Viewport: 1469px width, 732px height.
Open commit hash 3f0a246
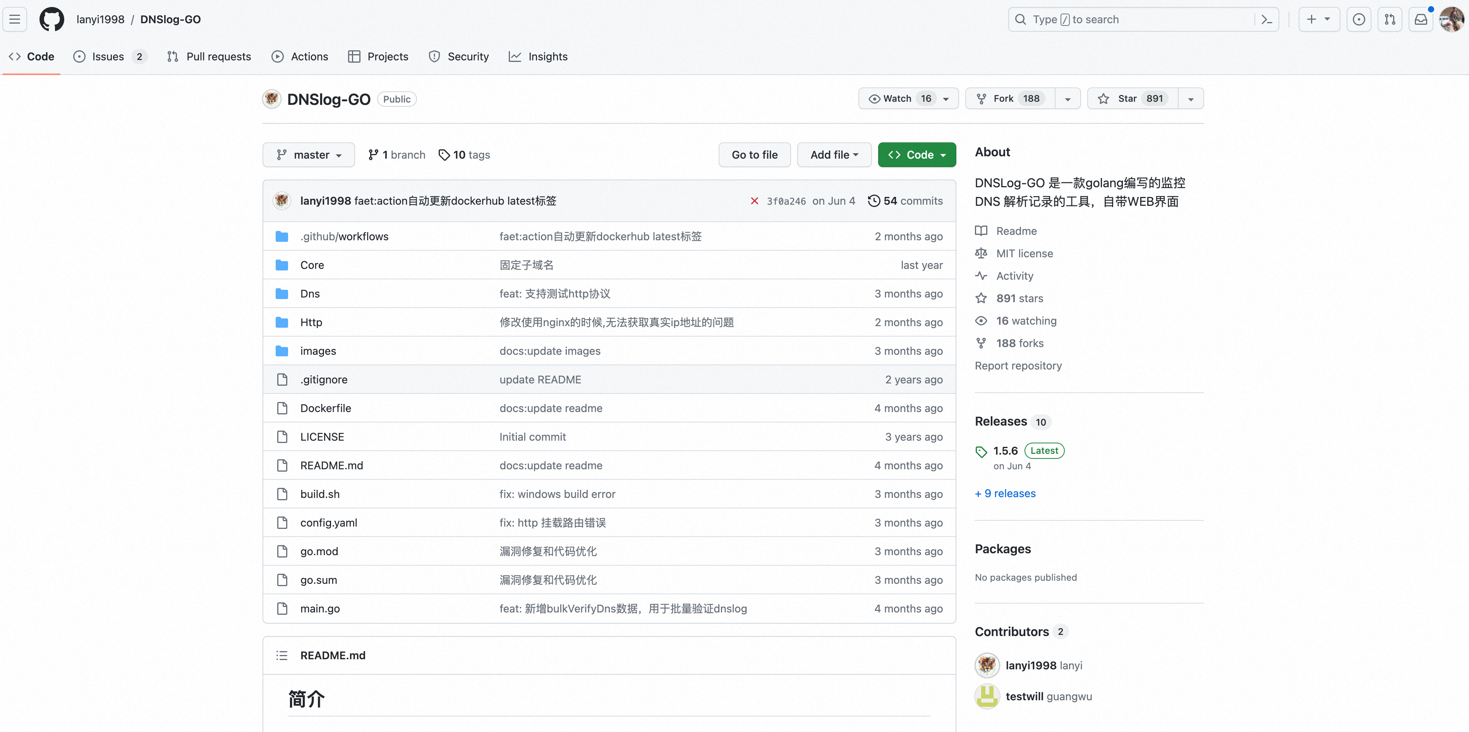click(x=786, y=201)
